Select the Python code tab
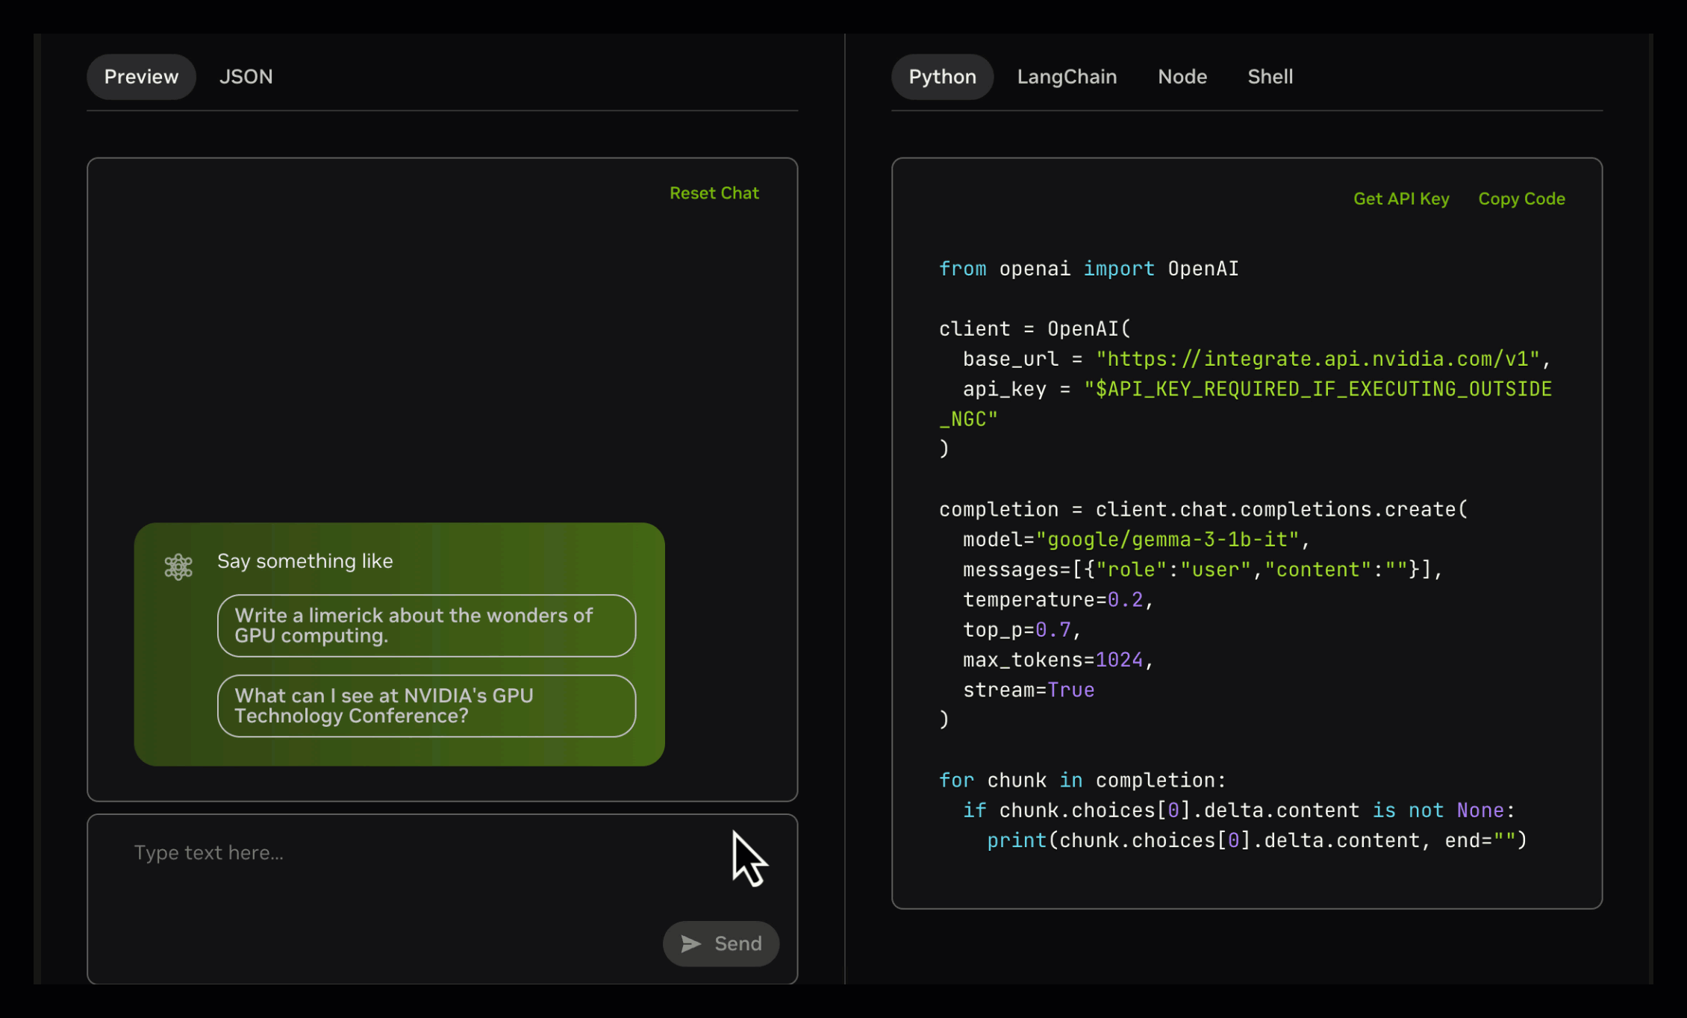The height and width of the screenshot is (1018, 1687). click(942, 77)
